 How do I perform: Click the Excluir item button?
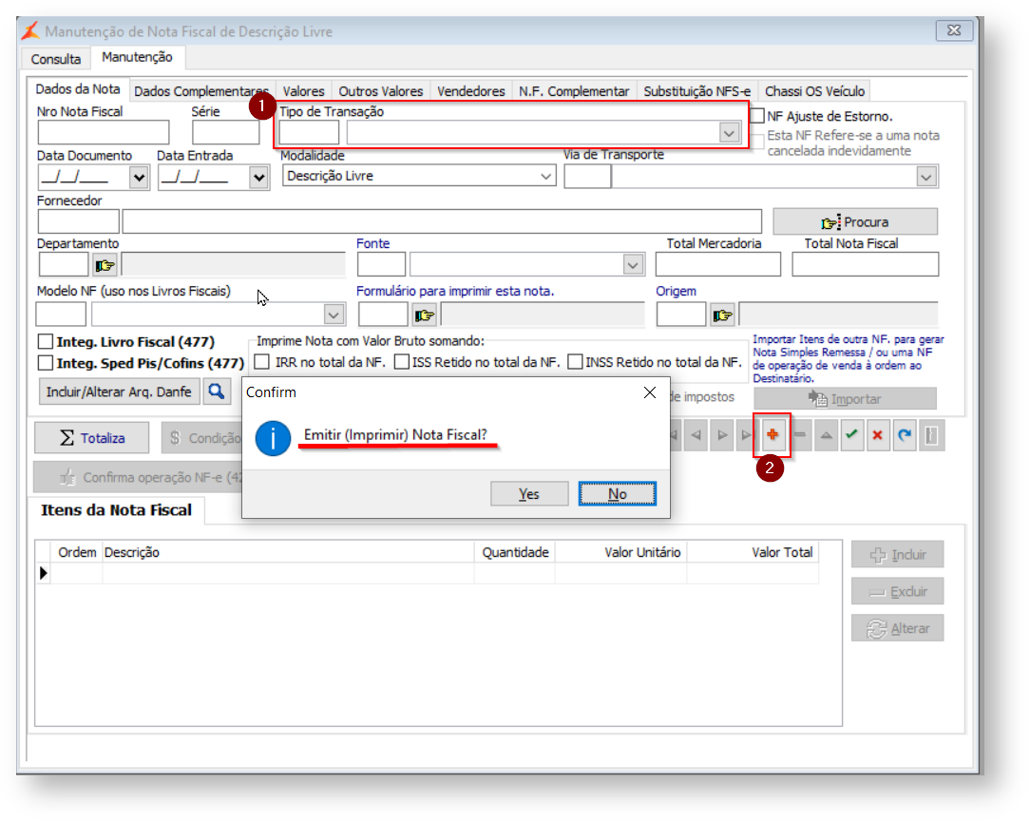coord(897,592)
